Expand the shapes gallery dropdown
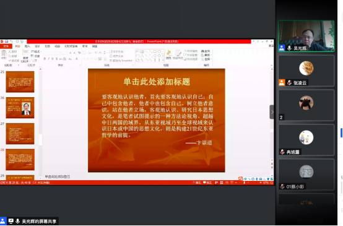Screen dimensions: 343x226 (163, 61)
